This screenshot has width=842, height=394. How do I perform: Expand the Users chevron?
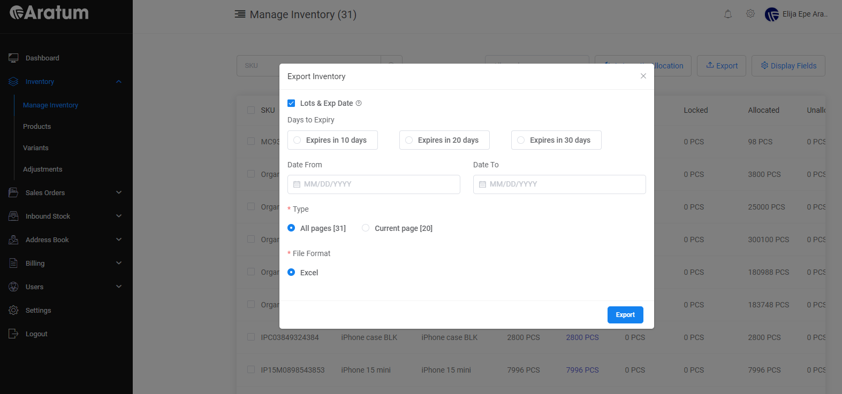(x=119, y=287)
